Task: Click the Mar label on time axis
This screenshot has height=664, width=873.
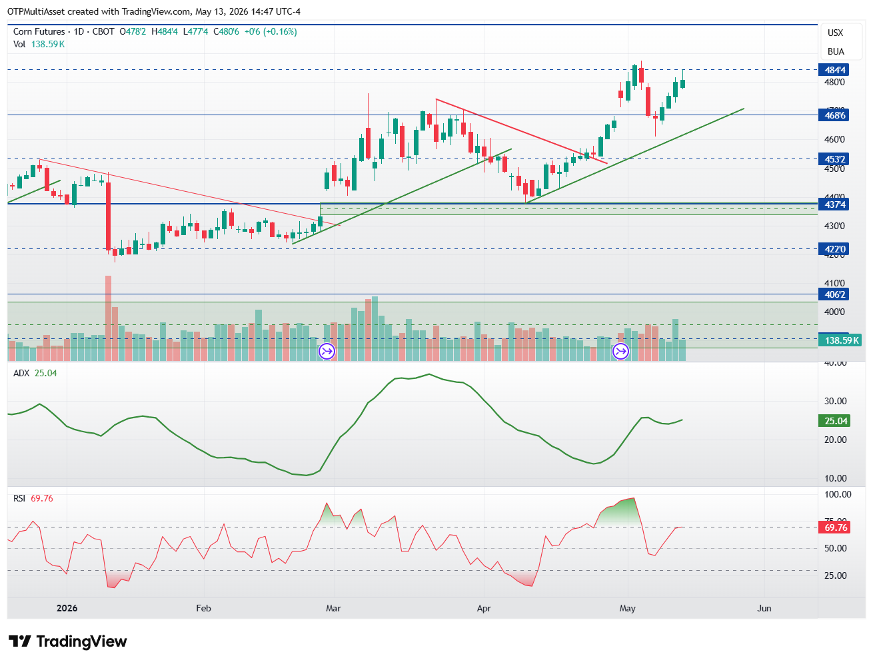Action: point(333,608)
